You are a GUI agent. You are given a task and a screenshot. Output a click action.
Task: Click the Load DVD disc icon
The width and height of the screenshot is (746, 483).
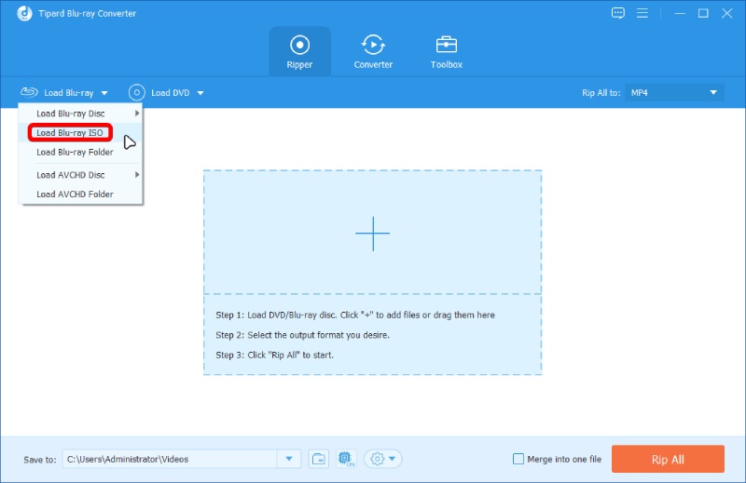coord(136,93)
